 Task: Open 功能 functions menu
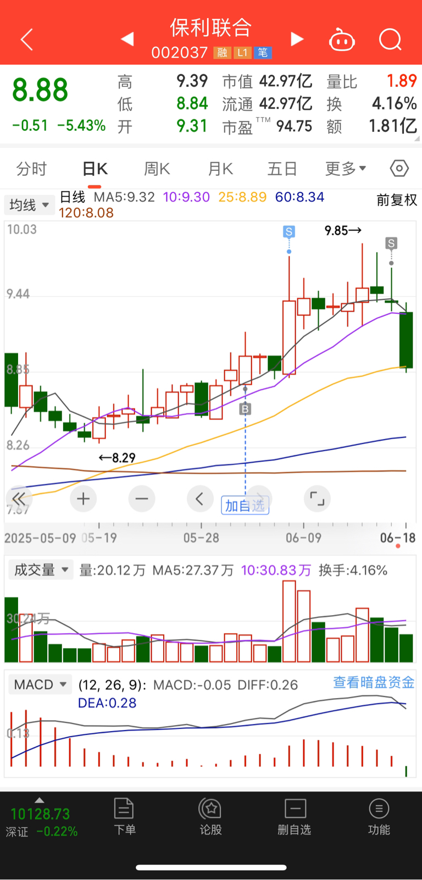379,817
